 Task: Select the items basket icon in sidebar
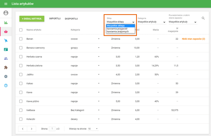point(6,32)
